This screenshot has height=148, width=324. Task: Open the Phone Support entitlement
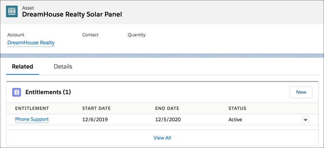coord(32,119)
